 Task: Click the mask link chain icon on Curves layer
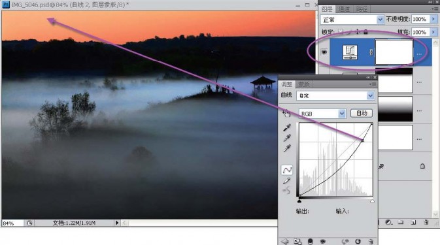tap(371, 52)
